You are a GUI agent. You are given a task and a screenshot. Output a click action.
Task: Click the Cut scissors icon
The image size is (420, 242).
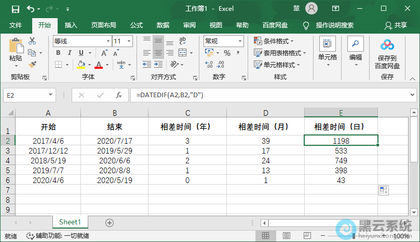pyautogui.click(x=32, y=41)
